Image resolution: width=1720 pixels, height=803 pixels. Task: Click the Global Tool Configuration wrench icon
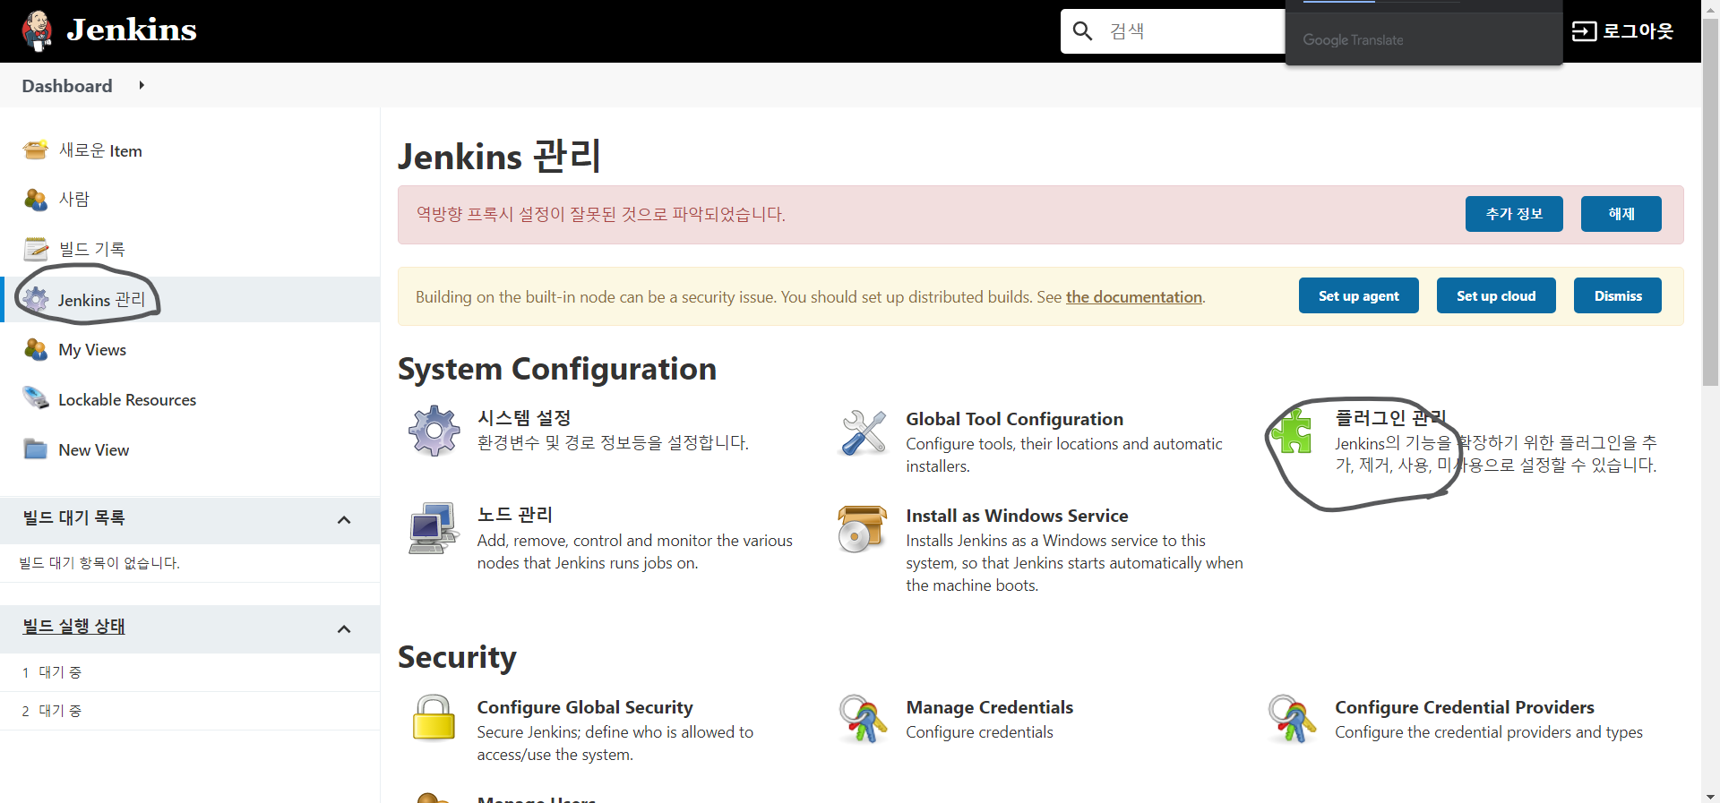(x=864, y=431)
